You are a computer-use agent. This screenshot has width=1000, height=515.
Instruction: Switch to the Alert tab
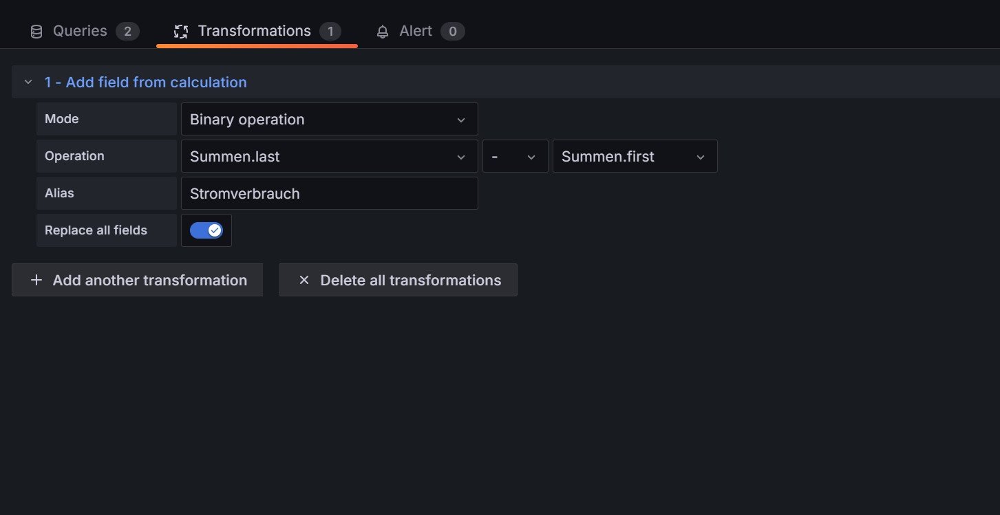click(416, 32)
